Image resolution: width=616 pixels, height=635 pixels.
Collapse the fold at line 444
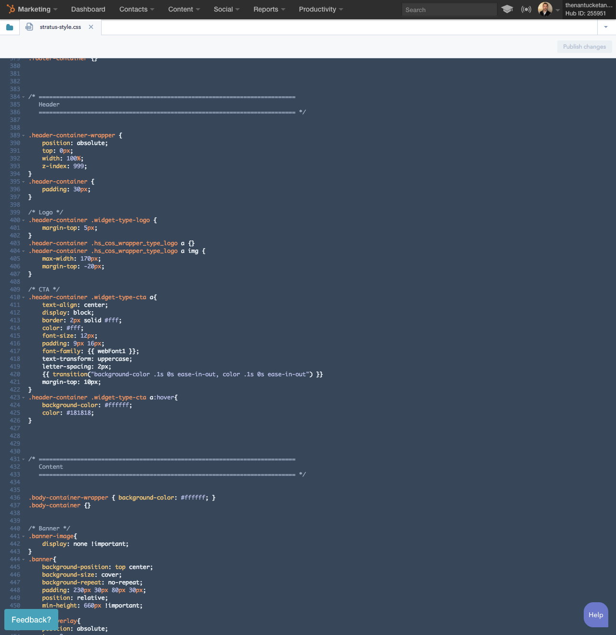(x=23, y=559)
